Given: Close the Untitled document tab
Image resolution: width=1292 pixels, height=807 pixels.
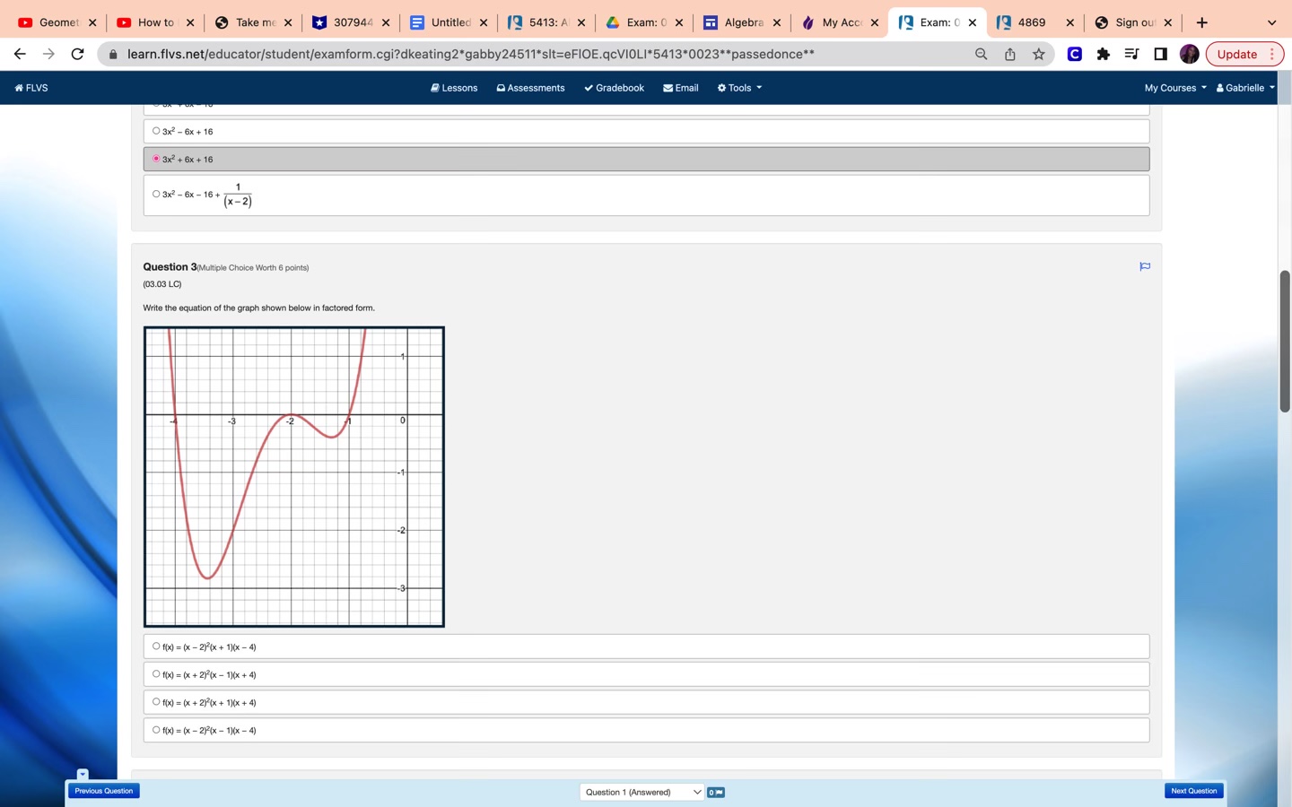Looking at the screenshot, I should click(x=484, y=22).
